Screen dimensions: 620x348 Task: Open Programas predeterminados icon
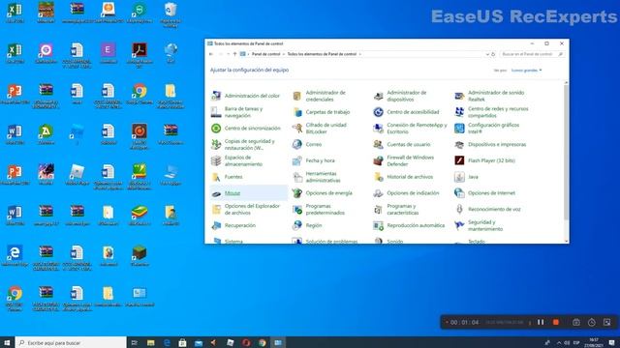[x=297, y=209]
